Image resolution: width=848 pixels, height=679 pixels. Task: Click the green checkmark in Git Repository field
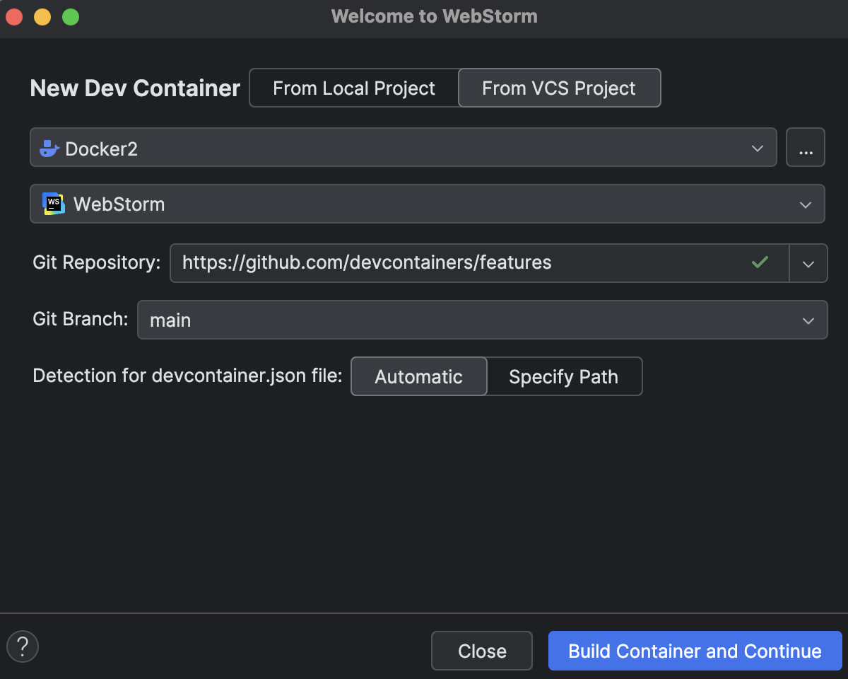760,262
